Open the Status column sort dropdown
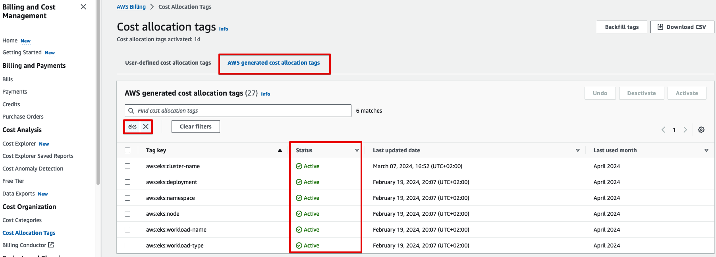Image resolution: width=716 pixels, height=257 pixels. 357,150
